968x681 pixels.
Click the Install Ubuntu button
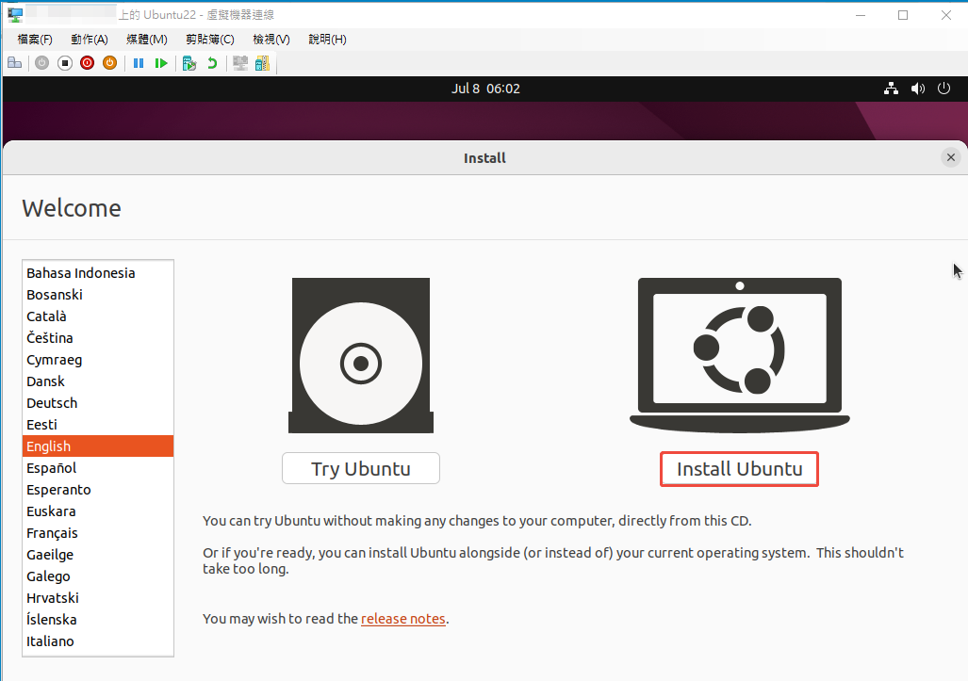pyautogui.click(x=740, y=469)
